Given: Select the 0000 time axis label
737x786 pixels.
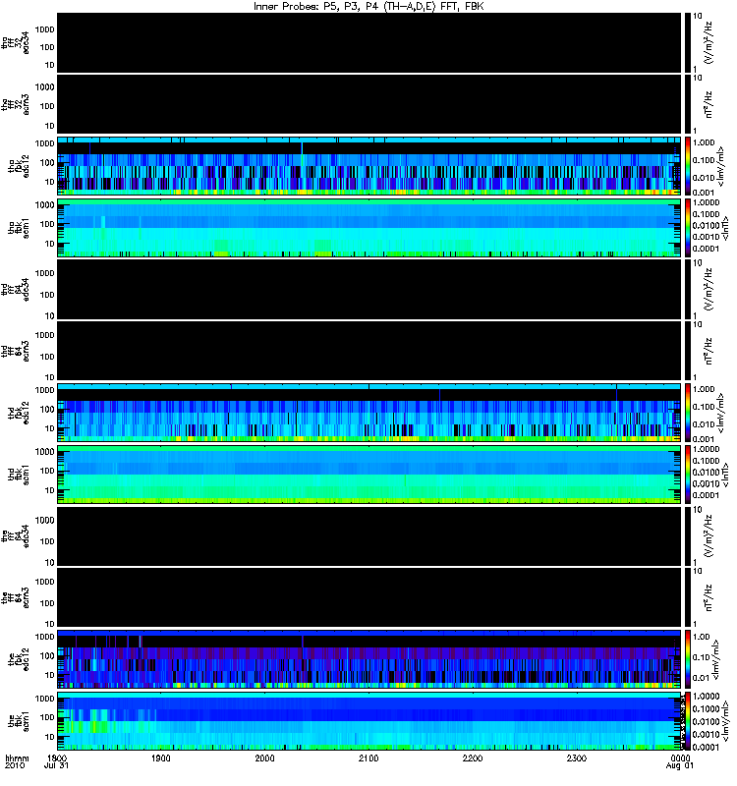Looking at the screenshot, I should point(680,758).
